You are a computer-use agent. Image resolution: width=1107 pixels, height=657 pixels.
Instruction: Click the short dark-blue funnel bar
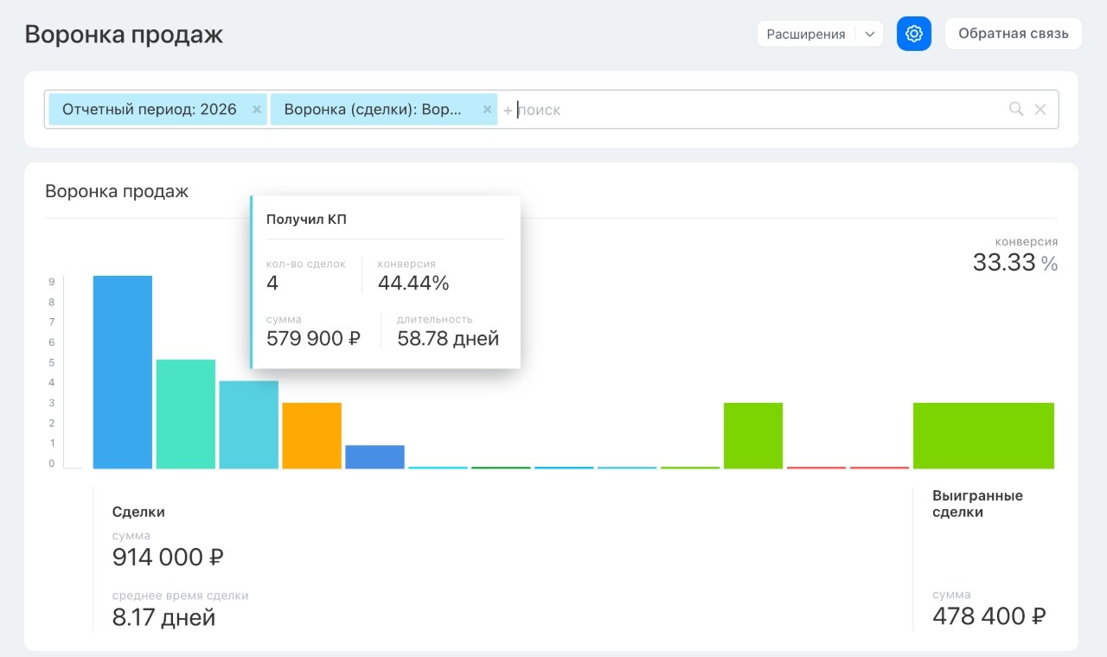click(x=375, y=456)
